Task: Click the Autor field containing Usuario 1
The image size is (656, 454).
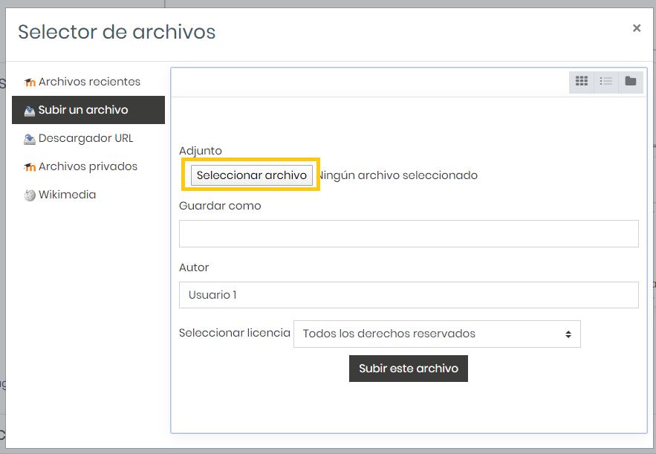Action: (x=409, y=295)
